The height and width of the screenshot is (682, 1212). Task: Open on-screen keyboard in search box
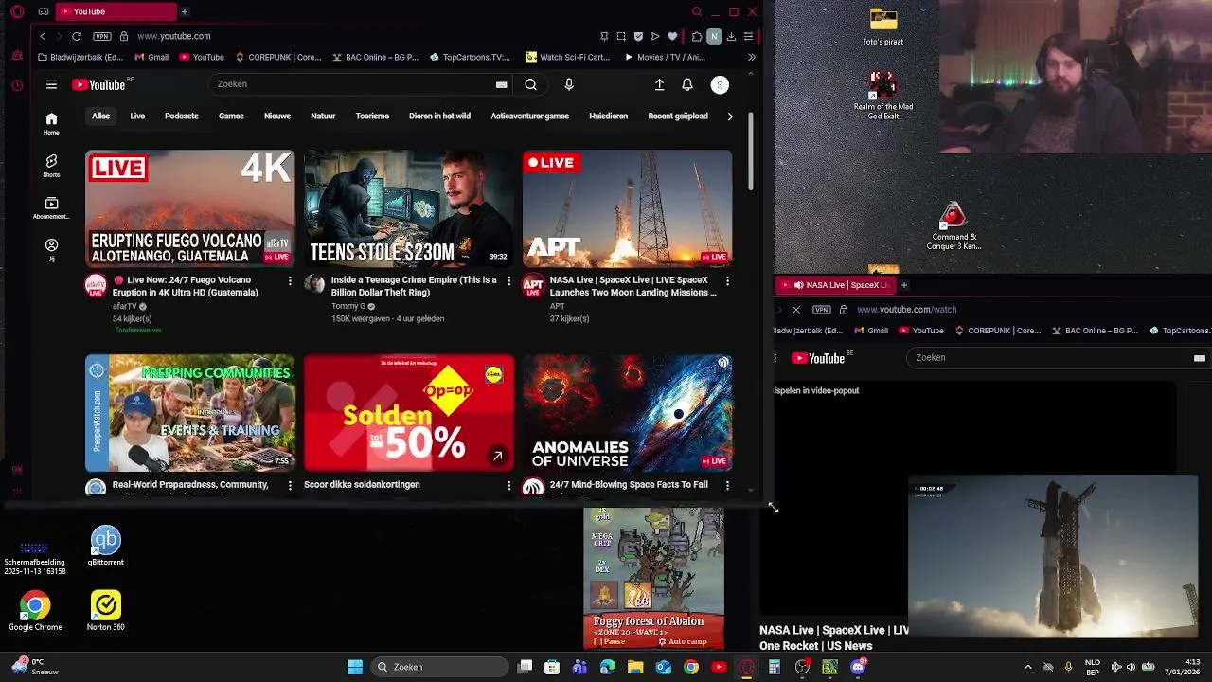(x=502, y=84)
